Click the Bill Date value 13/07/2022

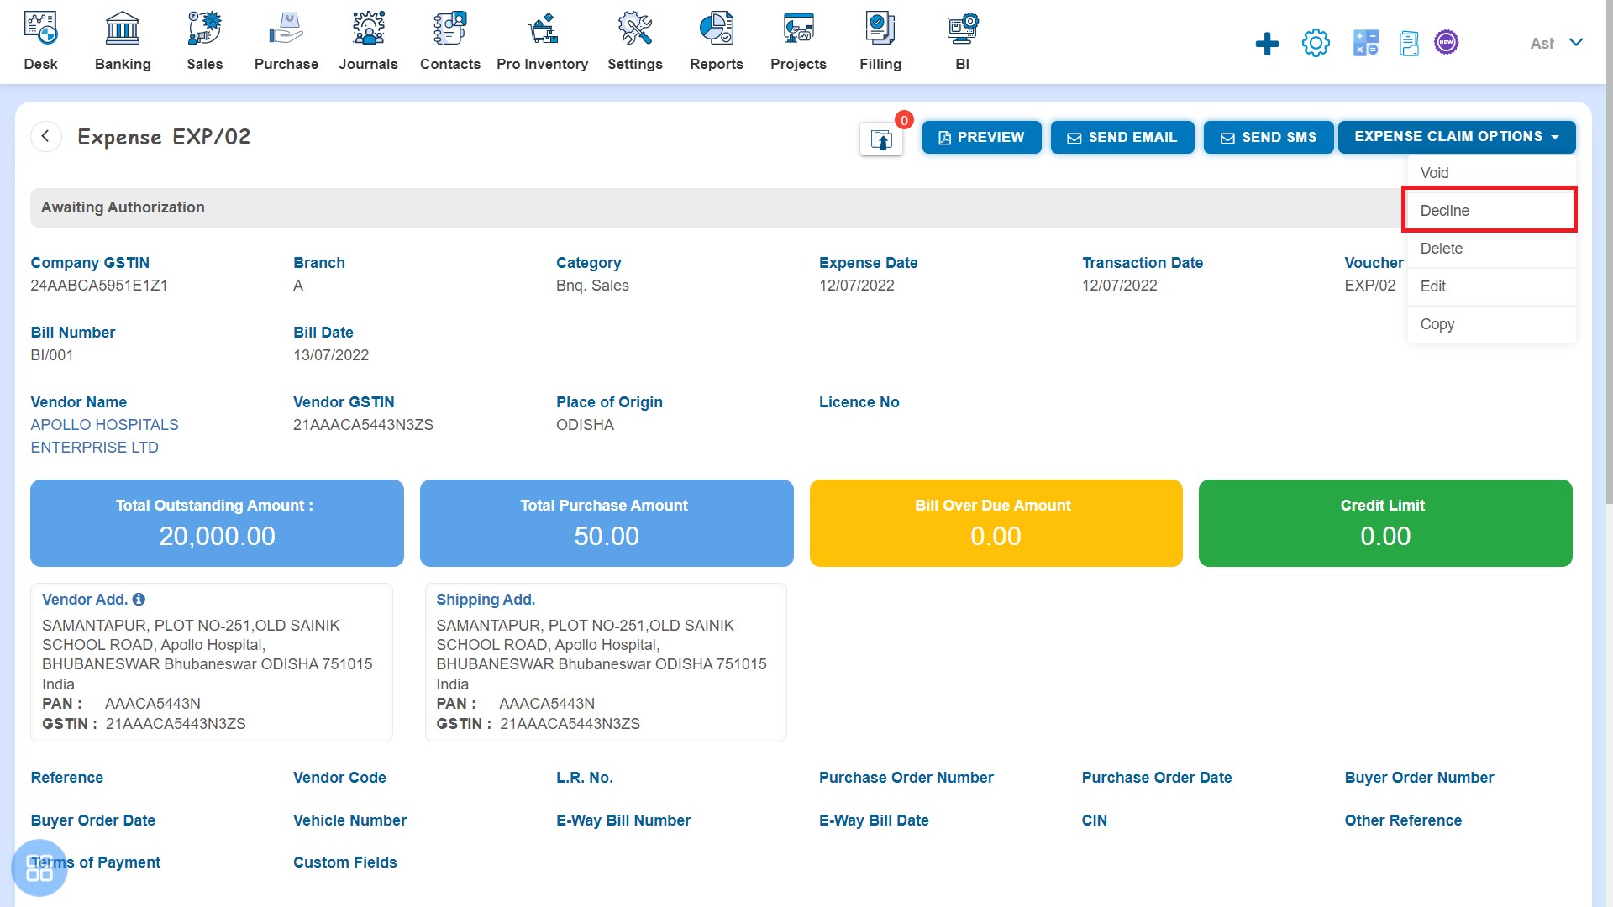[331, 355]
